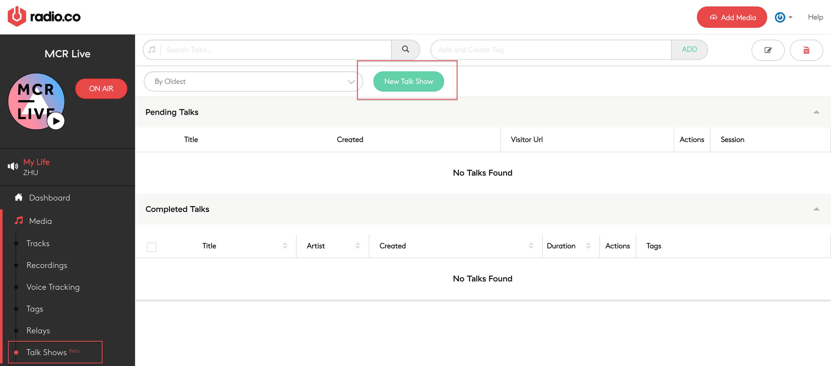Sort completed talks by Title arrows

tap(284, 246)
